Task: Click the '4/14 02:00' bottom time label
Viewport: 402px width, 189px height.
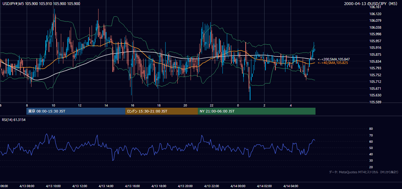Action: click(265, 186)
